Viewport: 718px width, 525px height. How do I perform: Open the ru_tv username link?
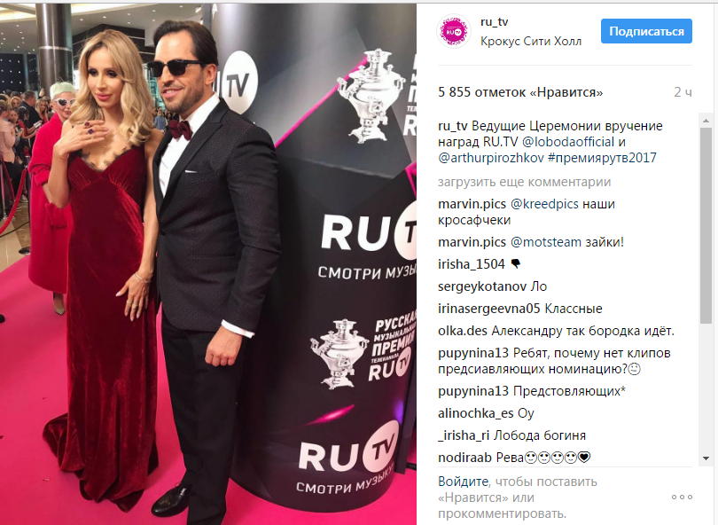tap(494, 22)
